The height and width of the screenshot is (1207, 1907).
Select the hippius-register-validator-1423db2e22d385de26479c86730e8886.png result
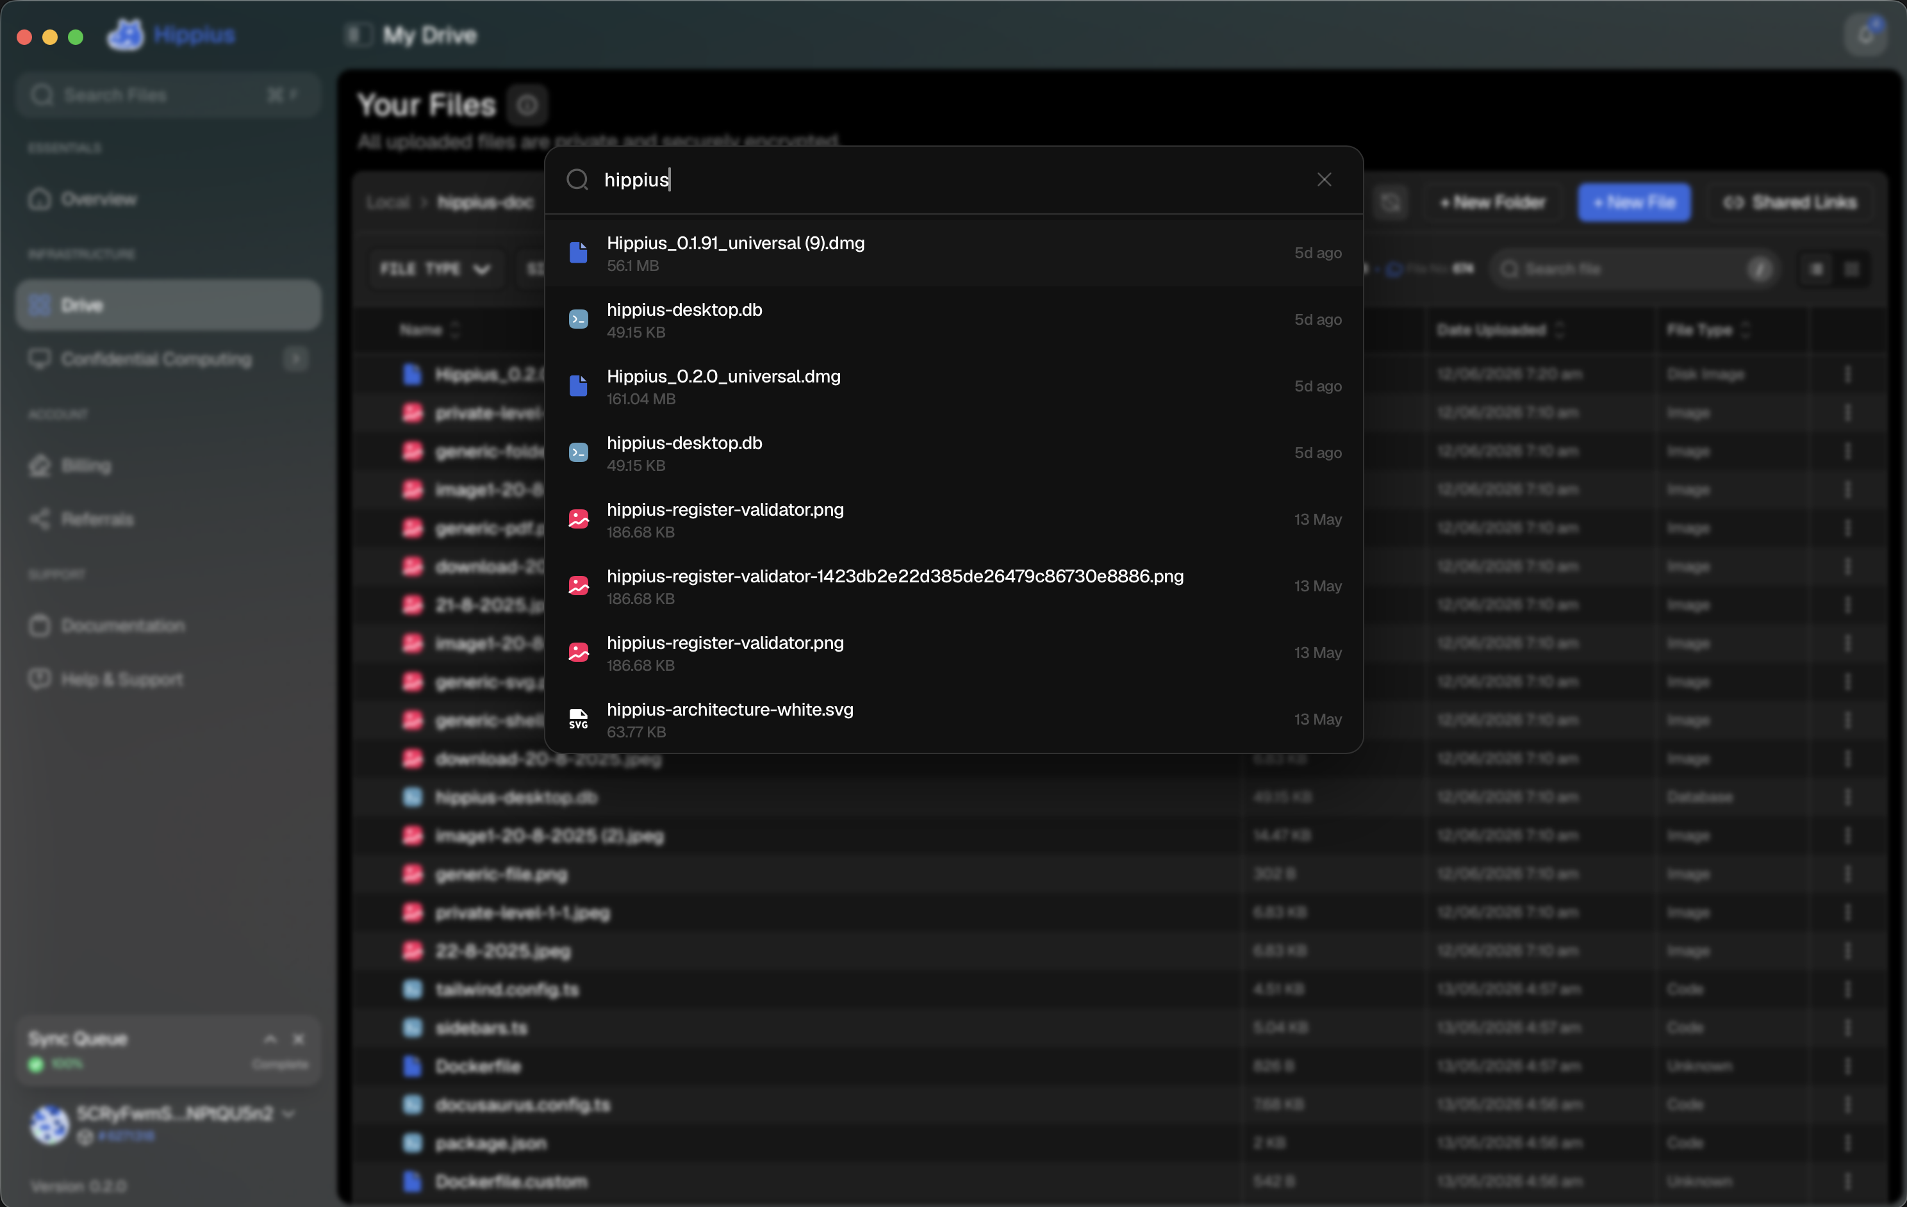(954, 586)
